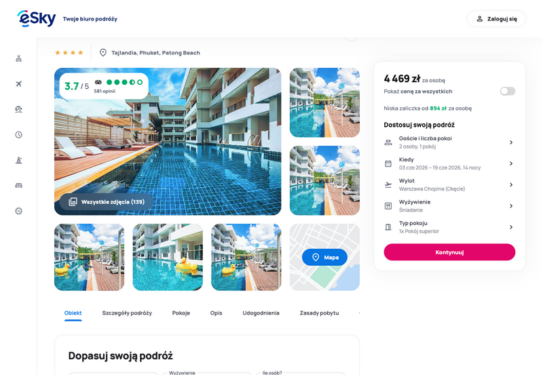This screenshot has width=543, height=375.
Task: Open last minute via clock sidebar icon
Action: click(x=19, y=134)
